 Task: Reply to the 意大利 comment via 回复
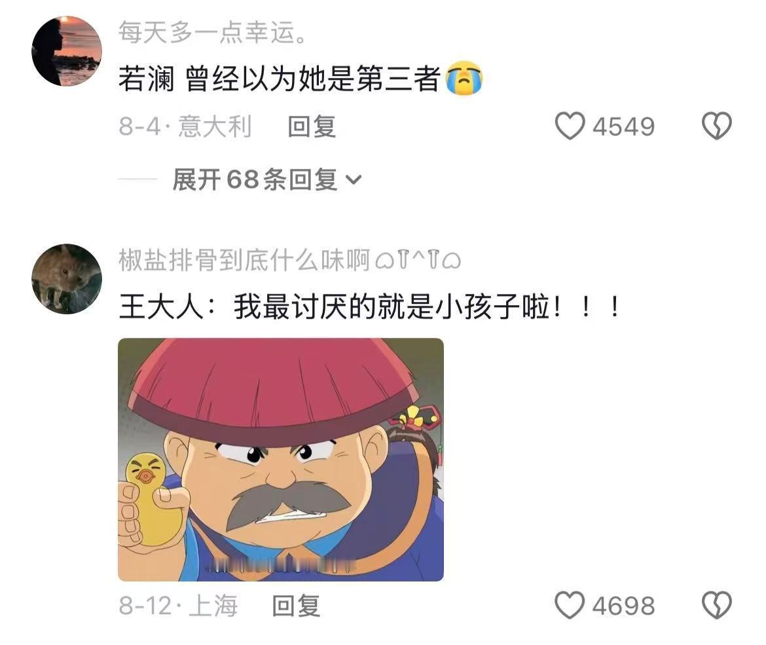[x=312, y=126]
